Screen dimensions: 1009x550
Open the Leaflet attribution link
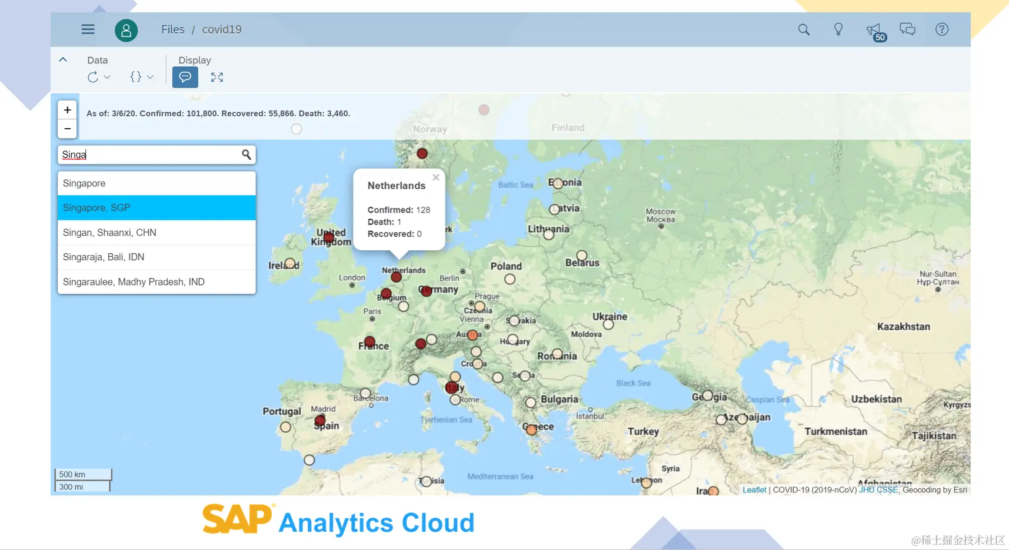(754, 489)
